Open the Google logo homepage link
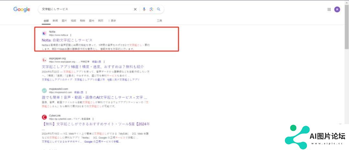 [22, 9]
